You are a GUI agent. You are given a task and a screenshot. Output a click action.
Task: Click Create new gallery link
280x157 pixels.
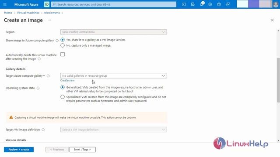click(67, 80)
